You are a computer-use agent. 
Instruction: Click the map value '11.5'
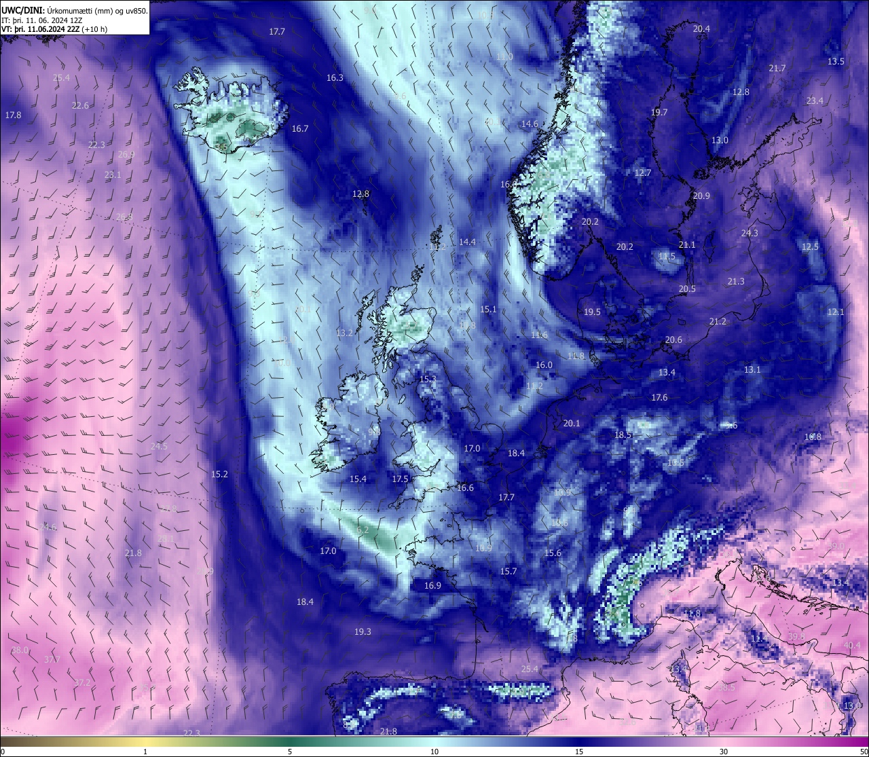(x=667, y=257)
